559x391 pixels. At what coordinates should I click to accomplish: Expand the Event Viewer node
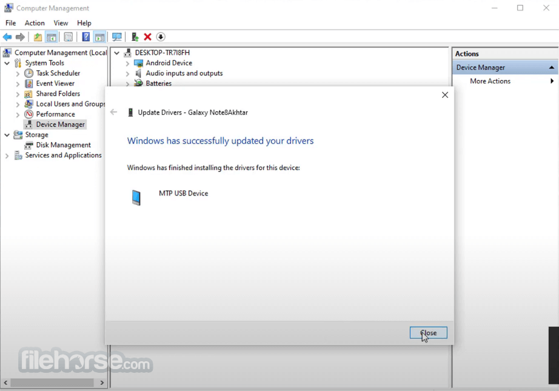pos(18,84)
